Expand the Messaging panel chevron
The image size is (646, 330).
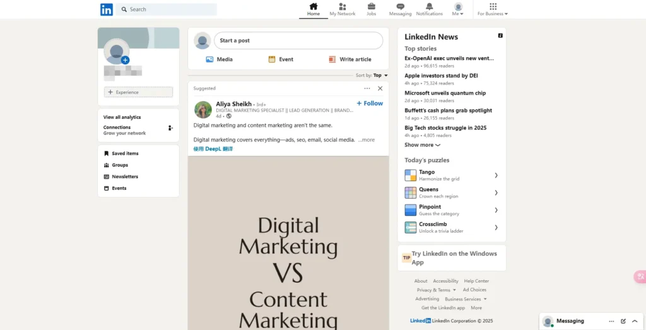[635, 321]
